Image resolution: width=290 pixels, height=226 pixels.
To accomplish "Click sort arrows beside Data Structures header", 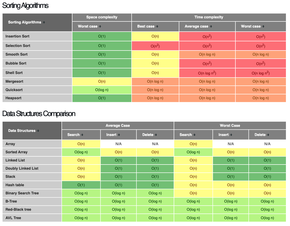I will [38, 131].
